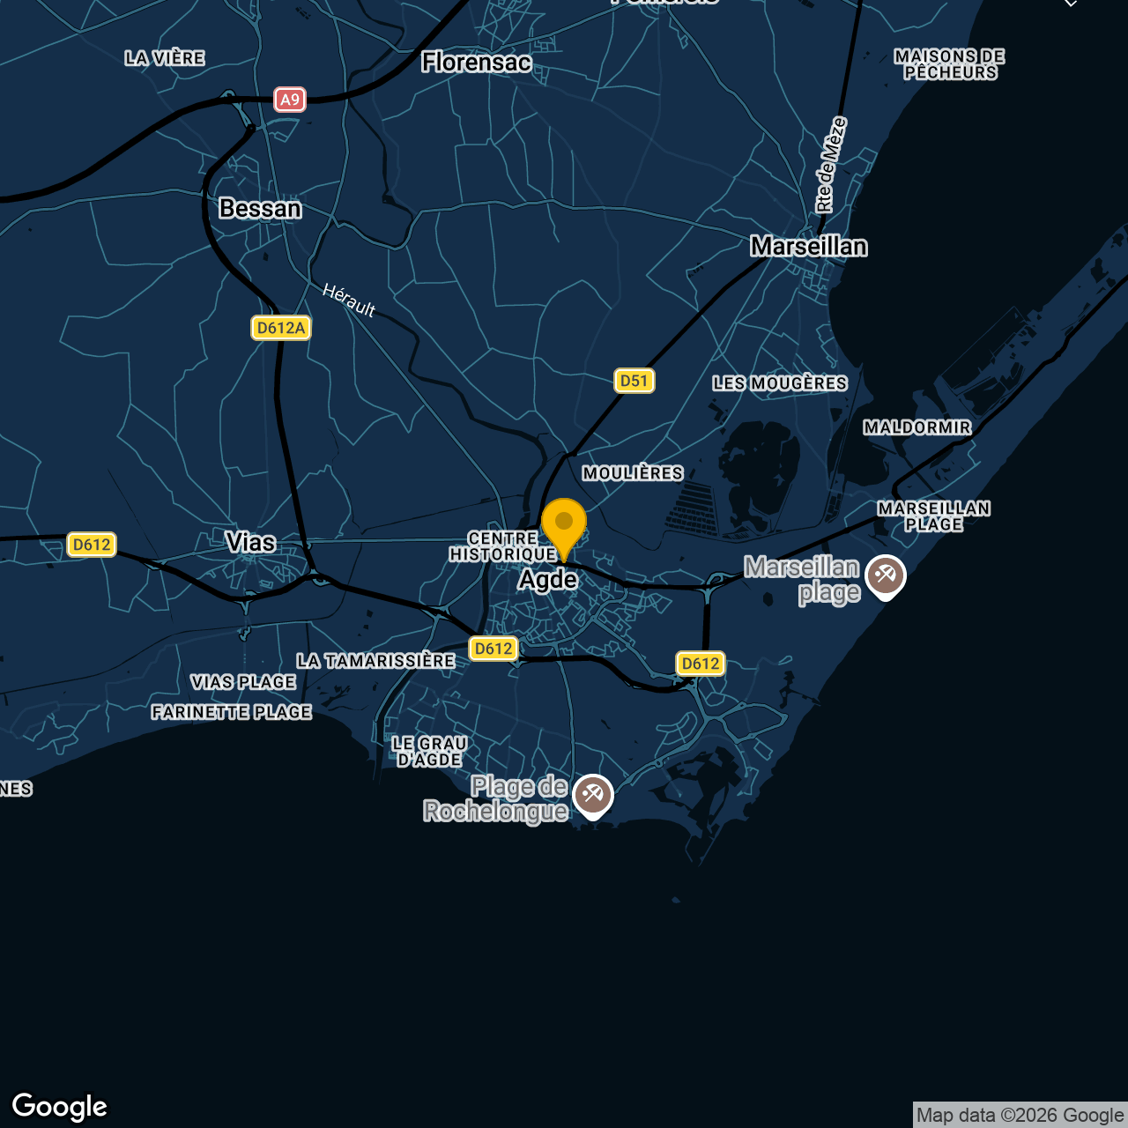Select the Agde city label
The width and height of the screenshot is (1128, 1128).
549,579
